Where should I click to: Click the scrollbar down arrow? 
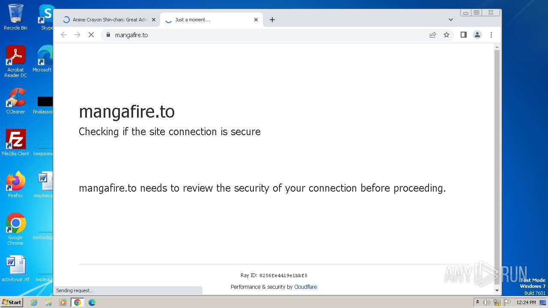pos(497,290)
